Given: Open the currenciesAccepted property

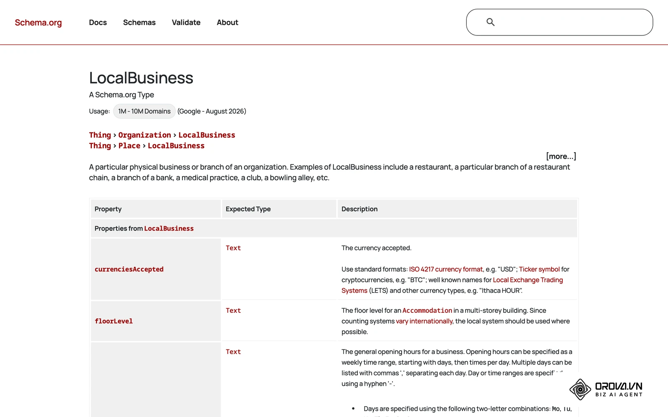Looking at the screenshot, I should [x=129, y=269].
